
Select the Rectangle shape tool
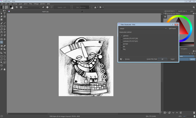2,26
